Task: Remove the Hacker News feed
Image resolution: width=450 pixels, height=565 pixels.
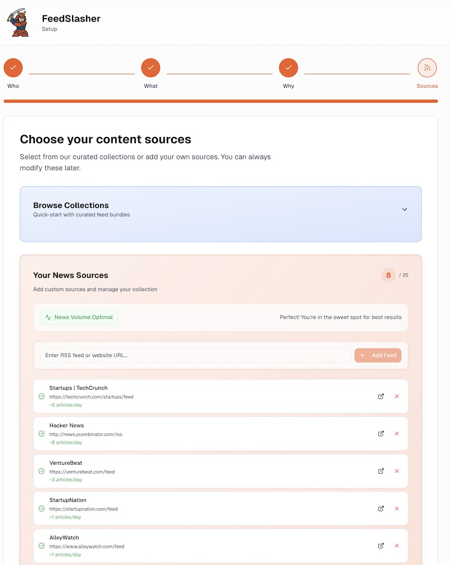Action: (397, 434)
